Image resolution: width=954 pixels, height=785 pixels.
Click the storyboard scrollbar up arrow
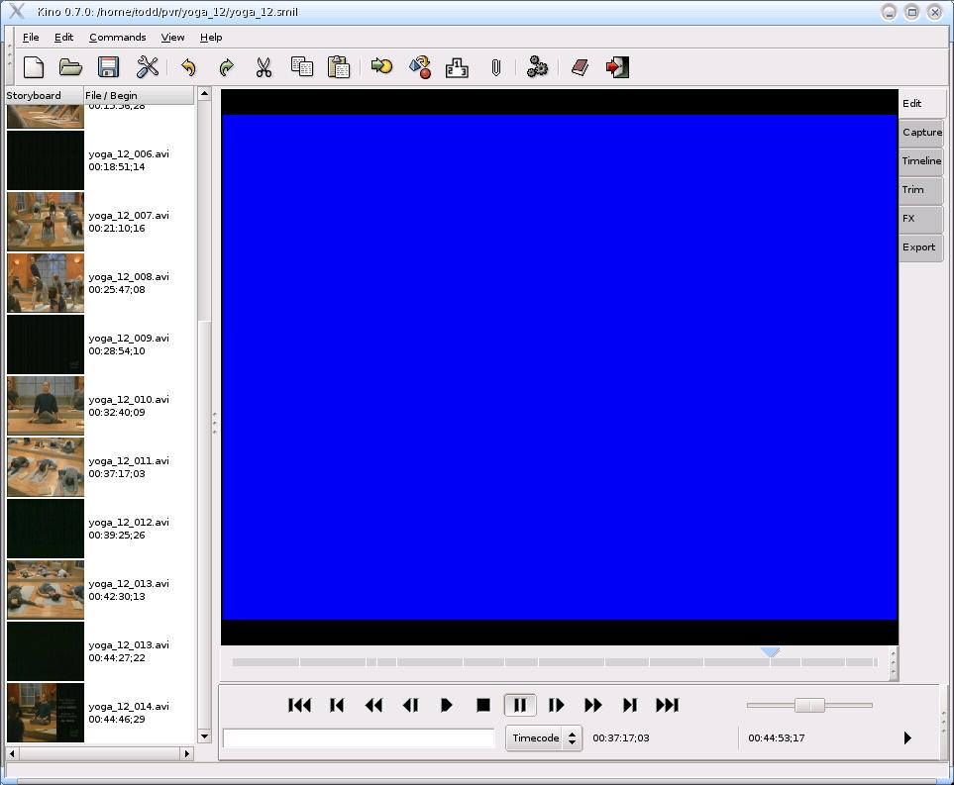[x=204, y=94]
